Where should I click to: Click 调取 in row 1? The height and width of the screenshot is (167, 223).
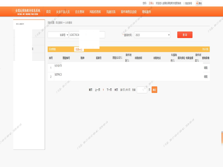(x=206, y=68)
